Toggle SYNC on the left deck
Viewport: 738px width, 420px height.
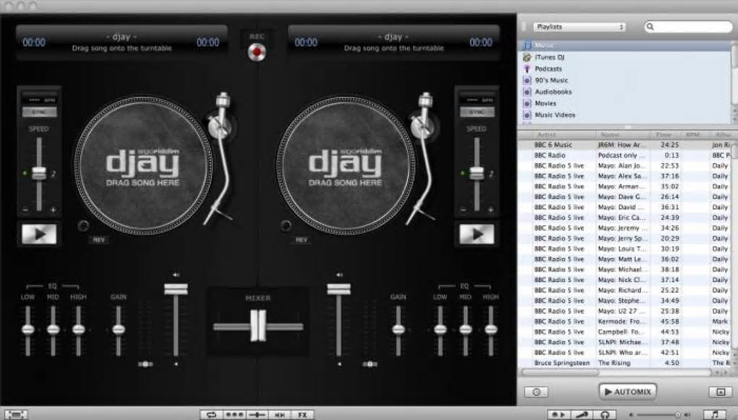pyautogui.click(x=39, y=112)
